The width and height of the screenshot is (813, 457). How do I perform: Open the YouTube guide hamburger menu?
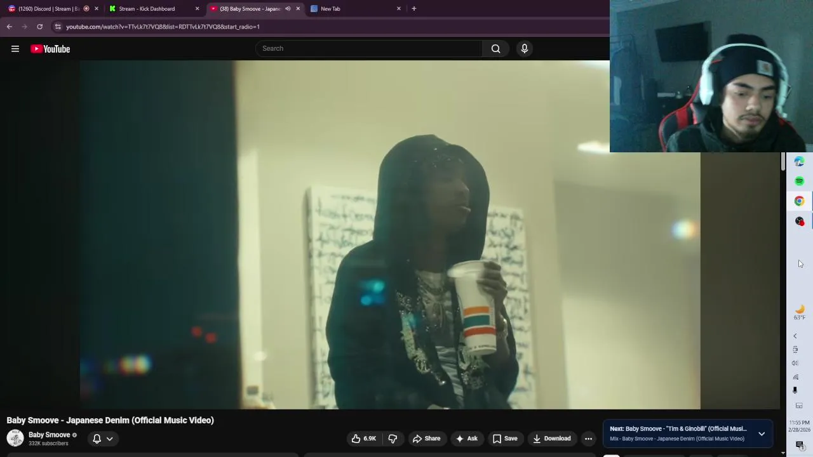(x=15, y=49)
